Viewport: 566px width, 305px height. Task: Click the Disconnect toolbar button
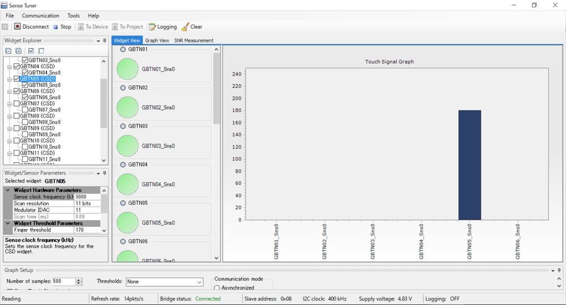click(x=31, y=27)
